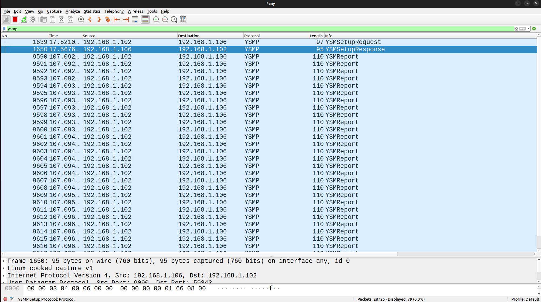Add a display filter button plus icon

pos(534,29)
